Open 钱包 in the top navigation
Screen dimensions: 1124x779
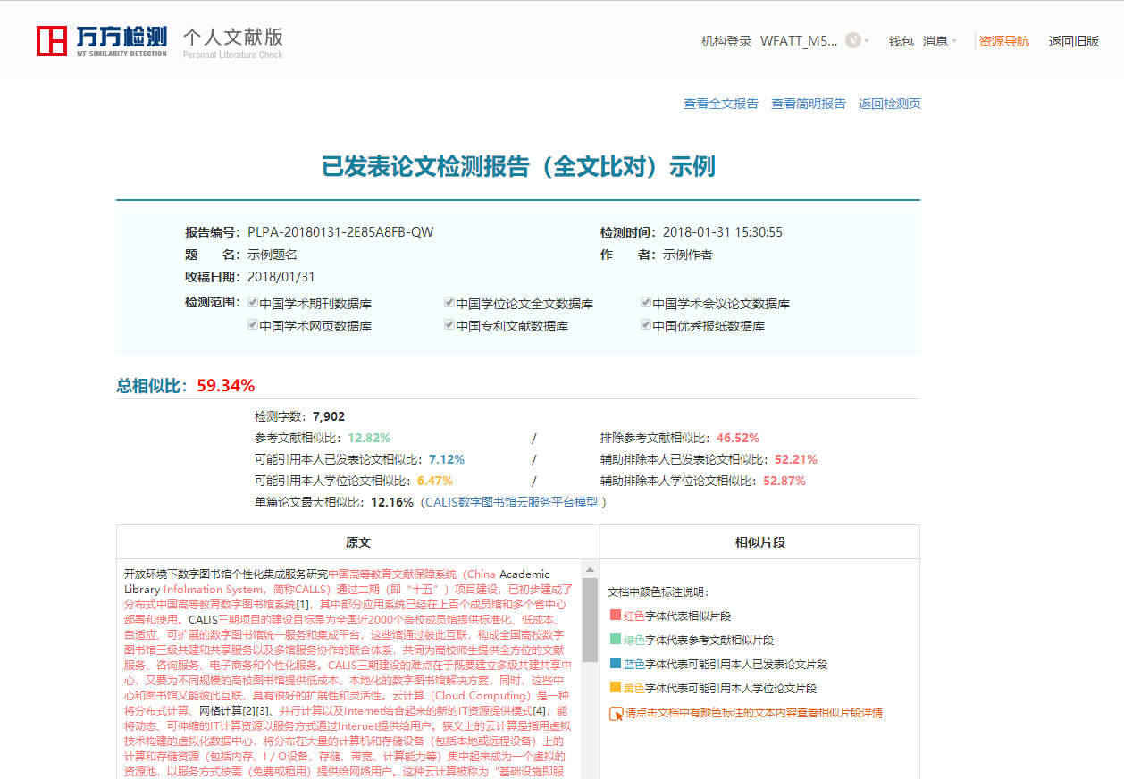(x=902, y=41)
